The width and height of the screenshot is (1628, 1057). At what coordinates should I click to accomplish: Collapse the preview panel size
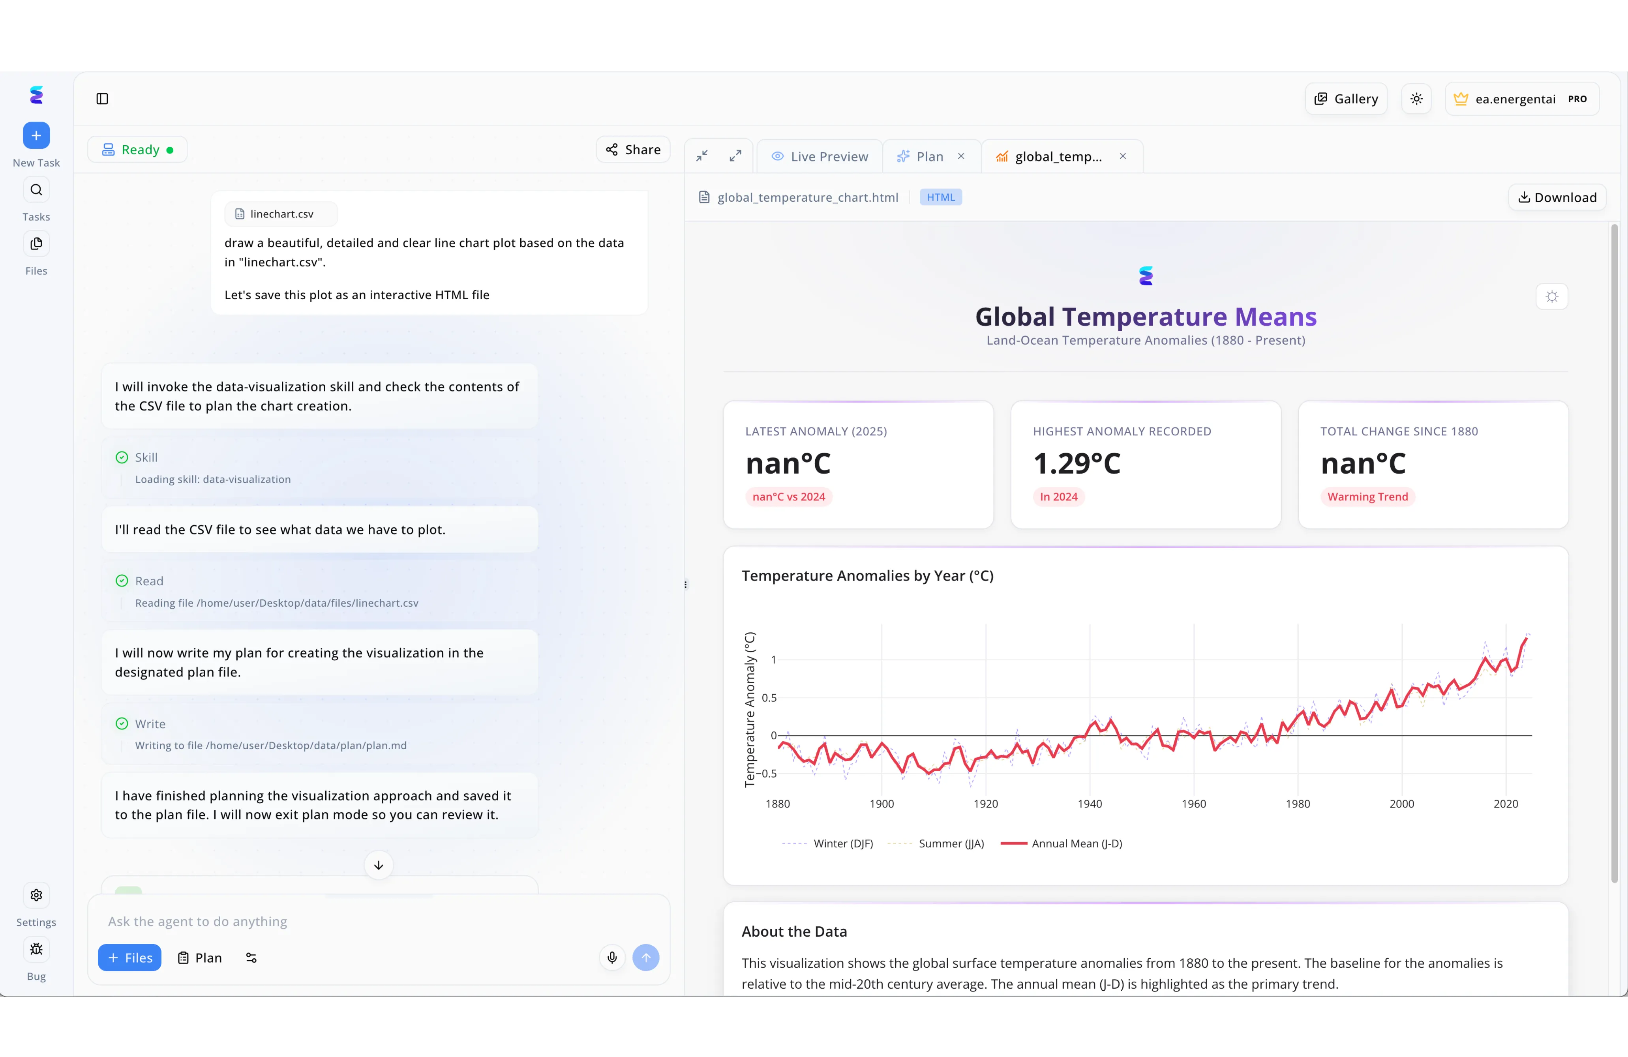(701, 155)
